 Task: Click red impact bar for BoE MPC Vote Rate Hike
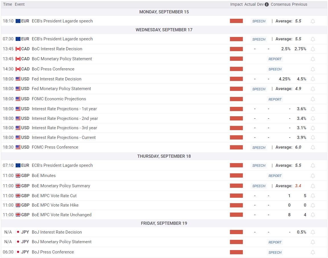(x=236, y=205)
